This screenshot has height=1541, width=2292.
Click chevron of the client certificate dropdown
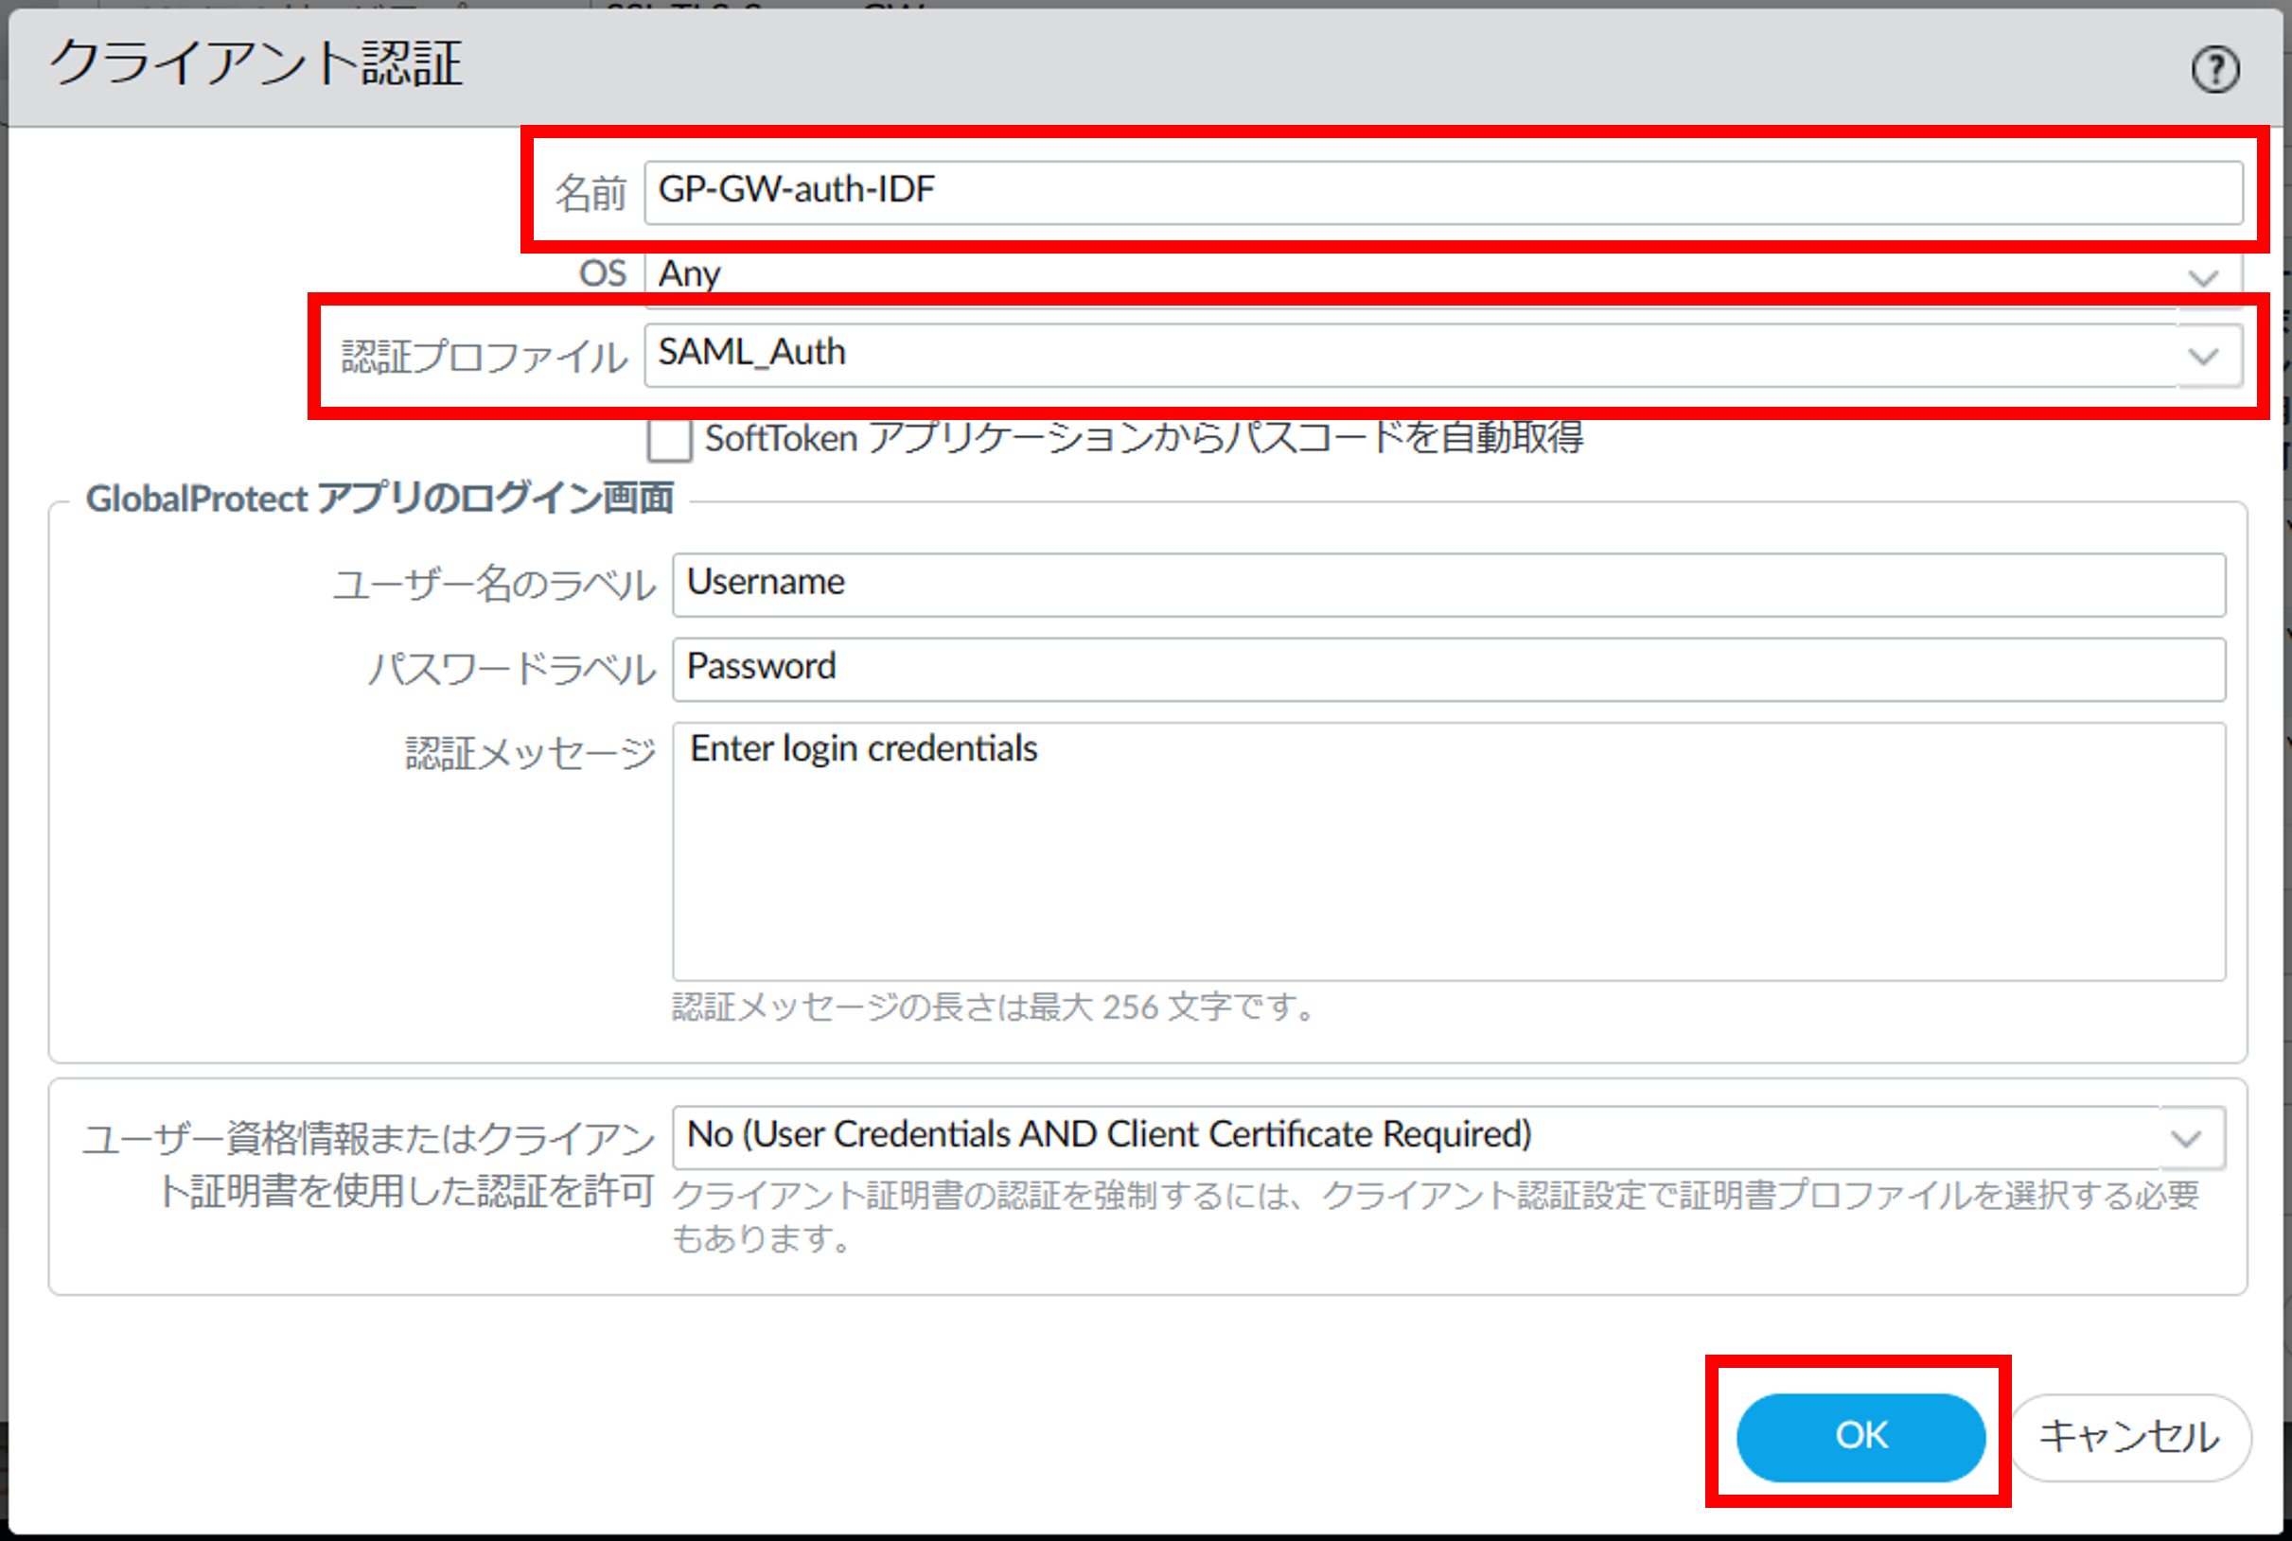pyautogui.click(x=2187, y=1139)
